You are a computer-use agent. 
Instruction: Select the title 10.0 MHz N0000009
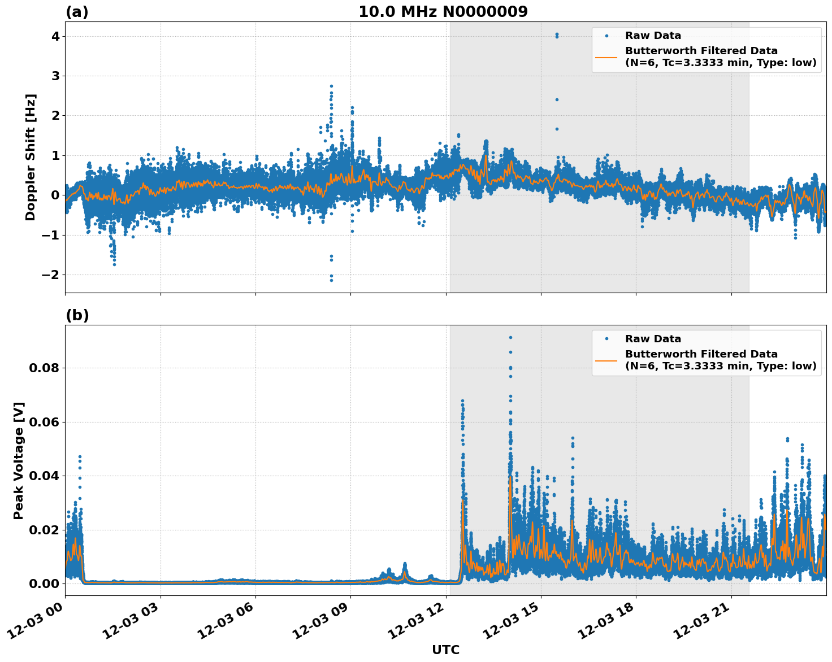(445, 12)
